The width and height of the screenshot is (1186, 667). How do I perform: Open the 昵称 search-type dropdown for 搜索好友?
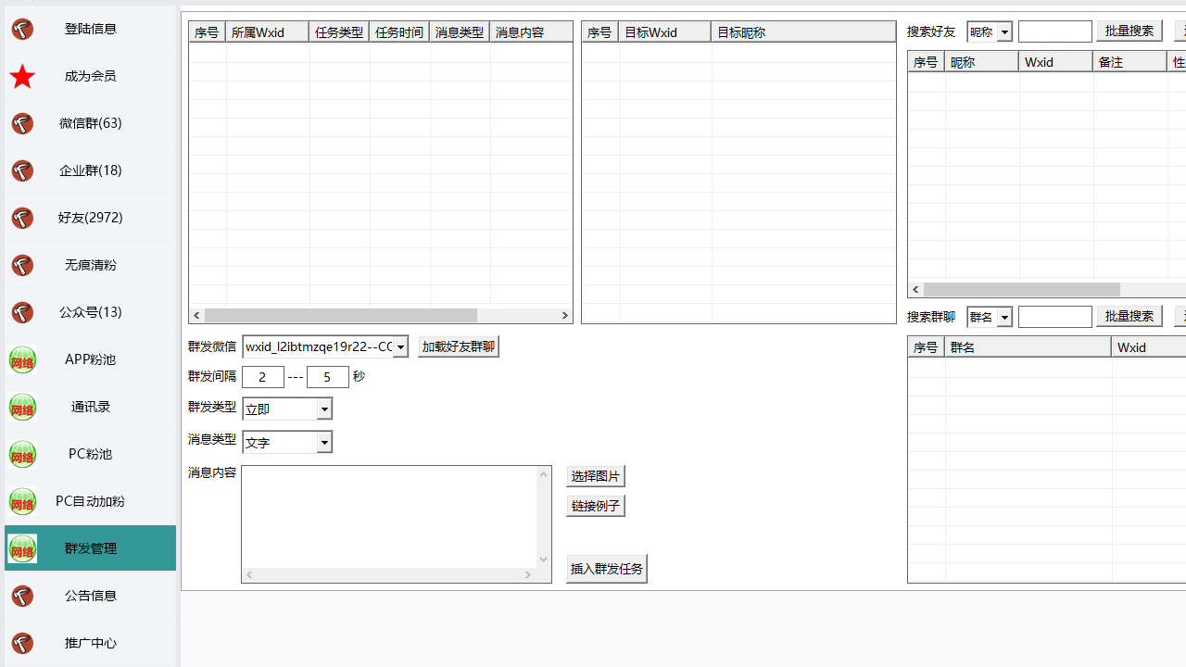1004,32
